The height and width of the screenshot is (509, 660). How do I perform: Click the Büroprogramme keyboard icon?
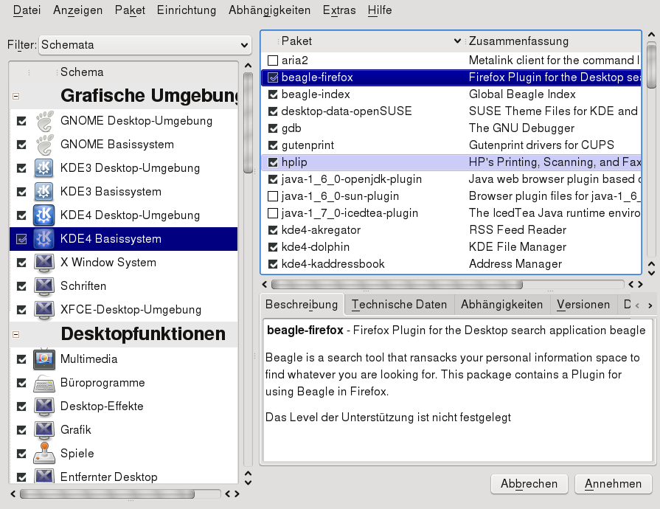click(44, 383)
